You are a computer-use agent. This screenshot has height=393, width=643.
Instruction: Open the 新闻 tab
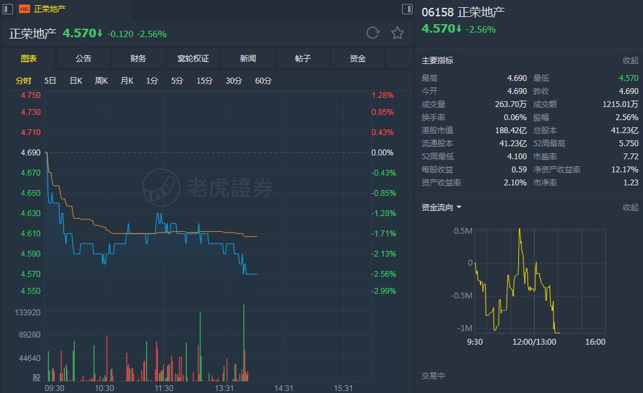point(247,58)
